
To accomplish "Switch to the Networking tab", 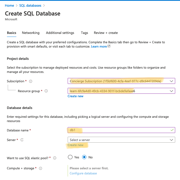I will (x=31, y=33).
